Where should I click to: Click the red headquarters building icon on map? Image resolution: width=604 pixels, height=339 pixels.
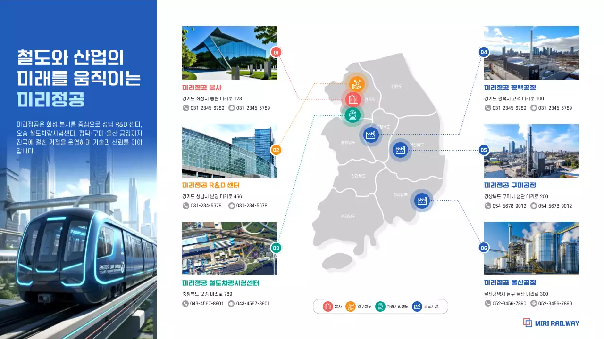click(x=352, y=99)
